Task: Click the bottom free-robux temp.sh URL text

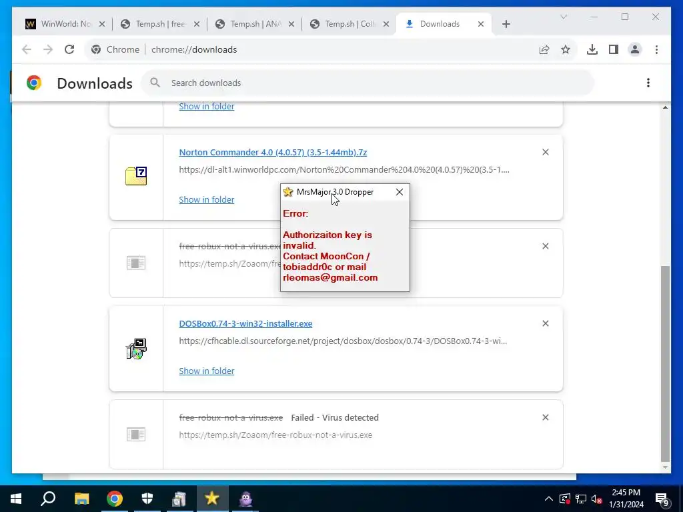Action: click(x=275, y=435)
